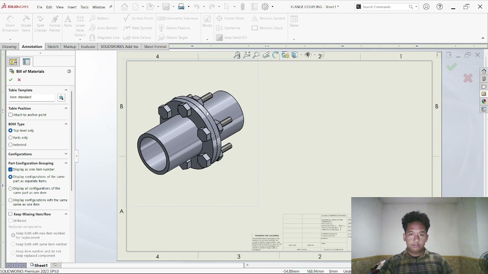Click the Print icon

tap(181, 6)
